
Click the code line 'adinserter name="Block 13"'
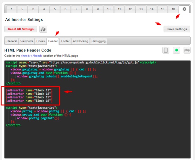[x=29, y=90]
